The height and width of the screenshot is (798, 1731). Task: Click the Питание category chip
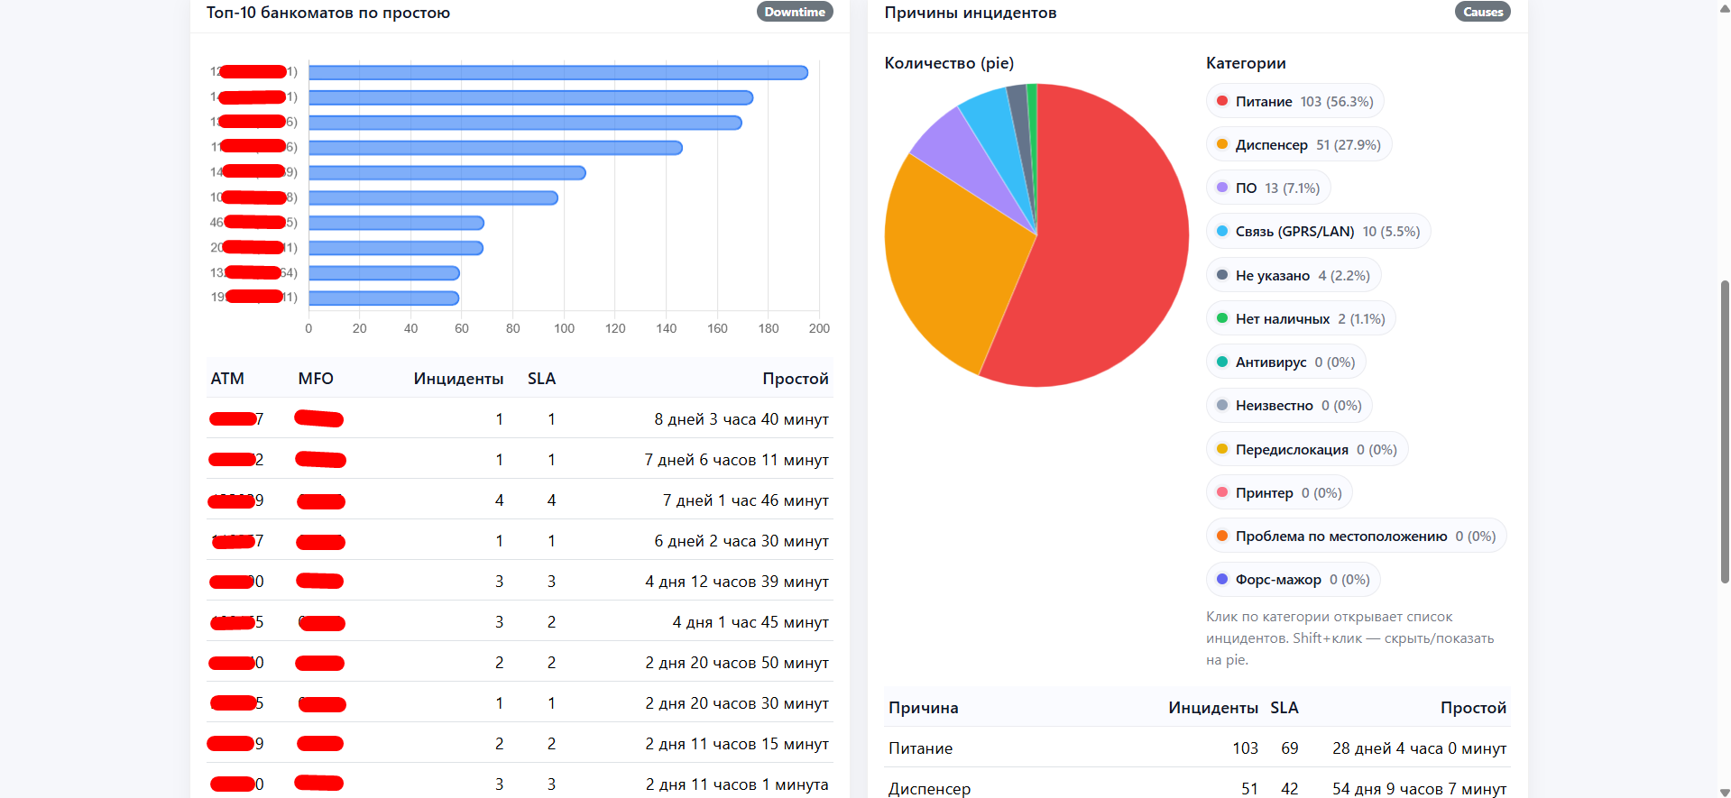tap(1294, 102)
